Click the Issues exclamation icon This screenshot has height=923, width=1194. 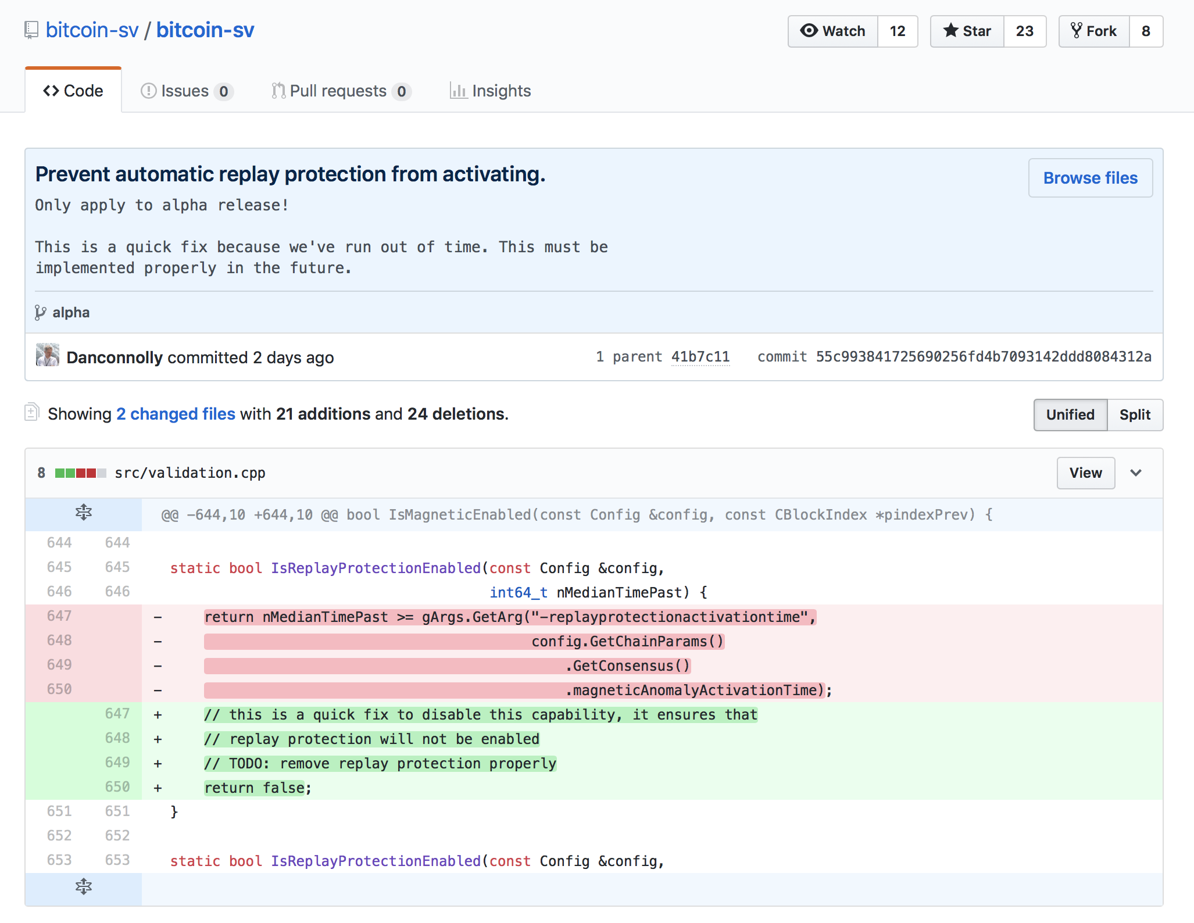pyautogui.click(x=149, y=91)
